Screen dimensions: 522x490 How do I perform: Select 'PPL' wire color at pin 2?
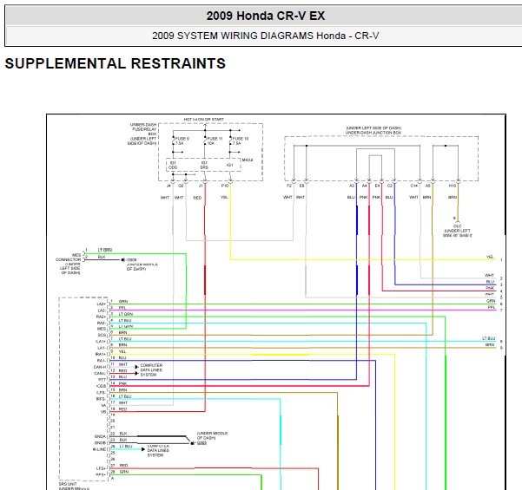pos(122,308)
